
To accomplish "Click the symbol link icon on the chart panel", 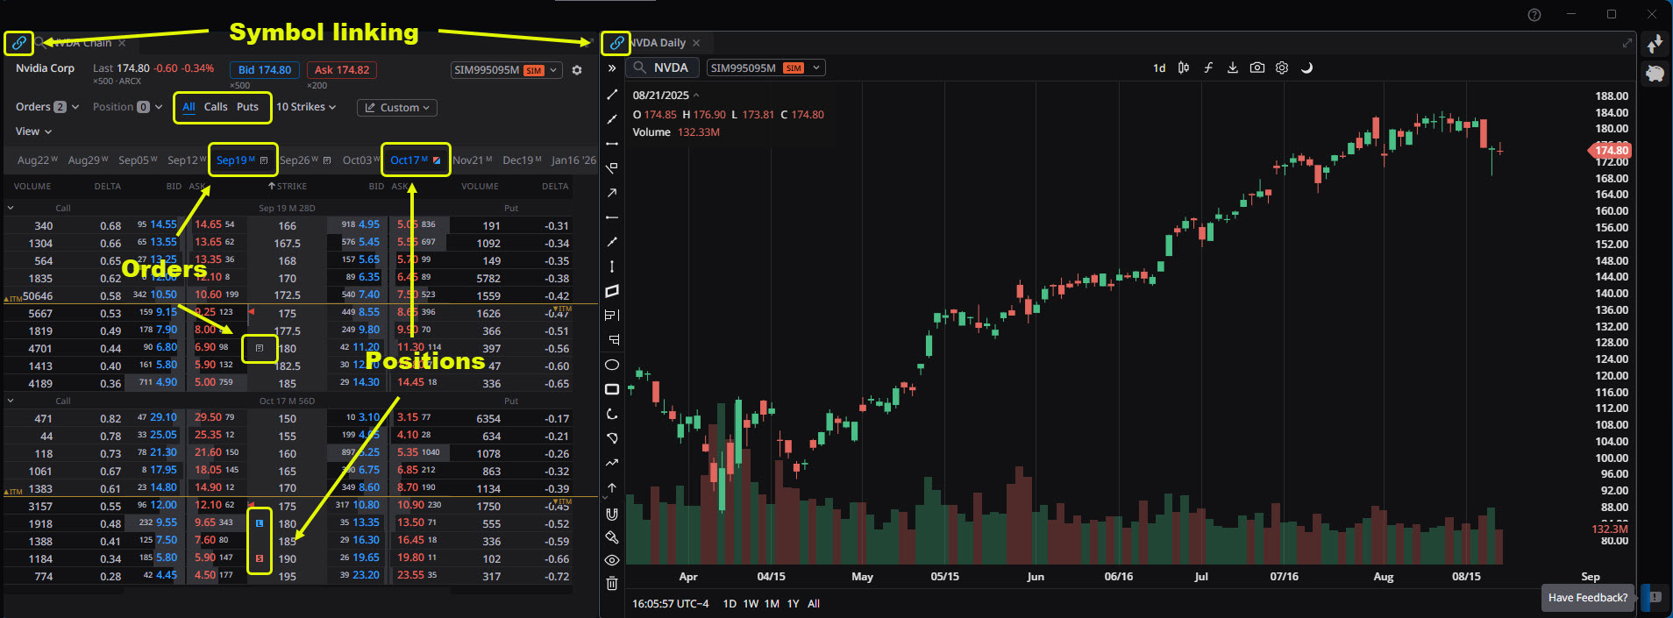I will (x=616, y=43).
